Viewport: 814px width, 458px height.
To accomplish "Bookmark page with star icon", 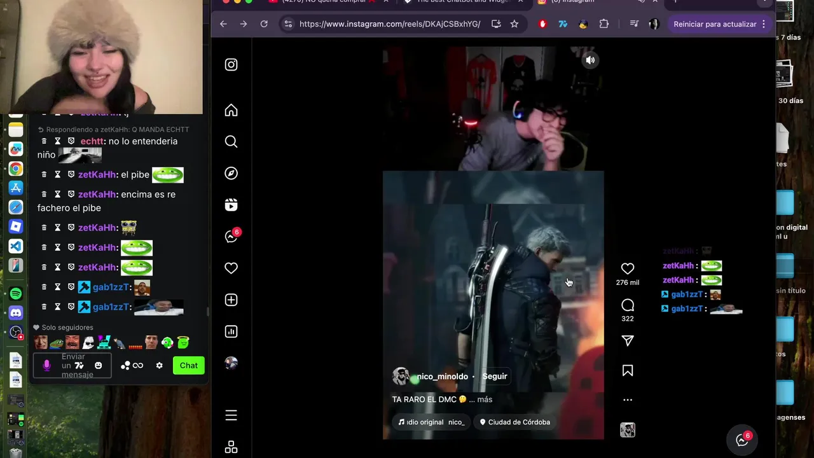I will 514,24.
